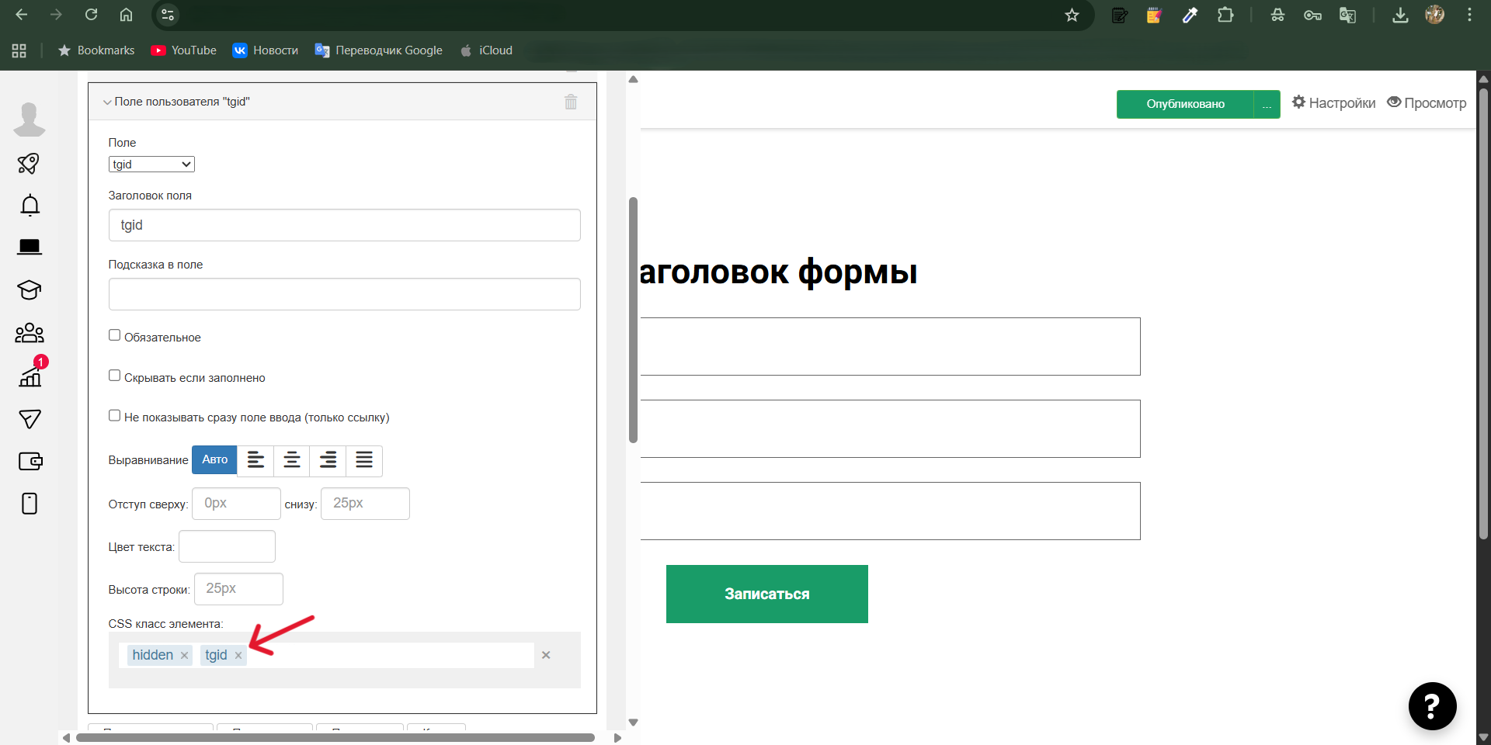Open the wallet icon in sidebar
Viewport: 1491px width, 745px height.
tap(30, 461)
